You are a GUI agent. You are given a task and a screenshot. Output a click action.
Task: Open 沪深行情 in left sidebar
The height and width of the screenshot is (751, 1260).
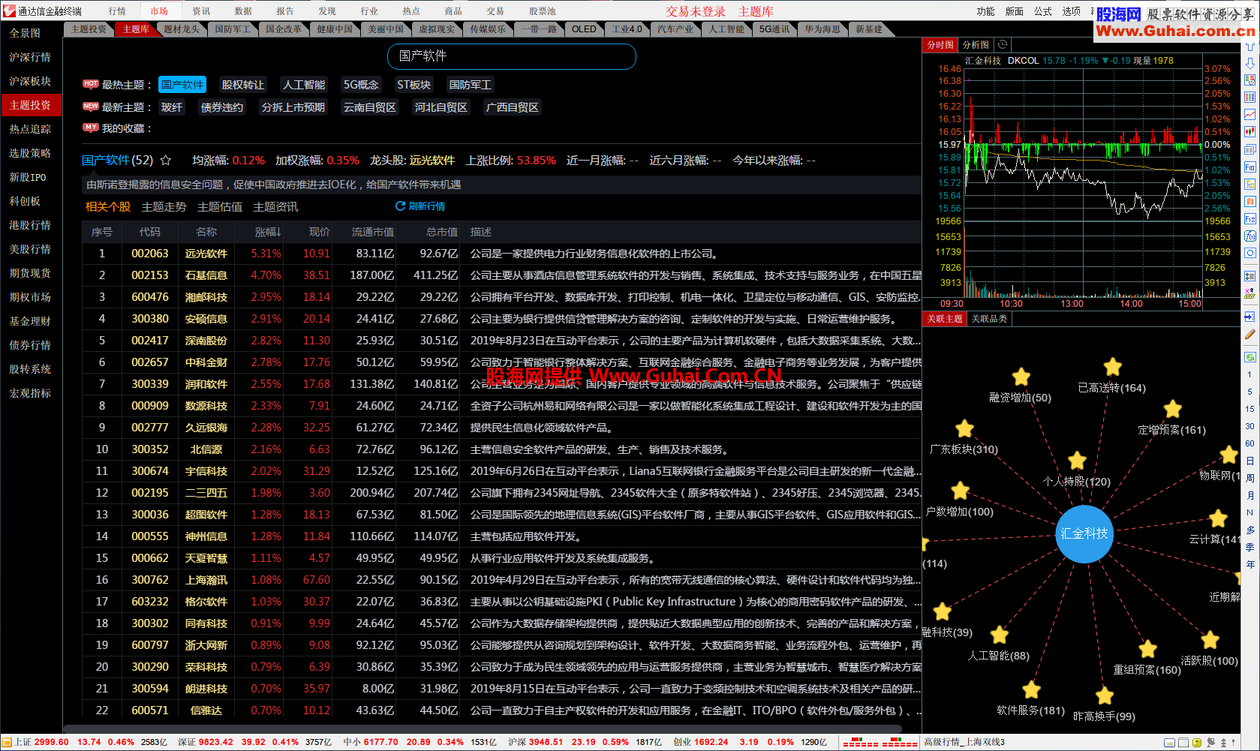pos(31,57)
